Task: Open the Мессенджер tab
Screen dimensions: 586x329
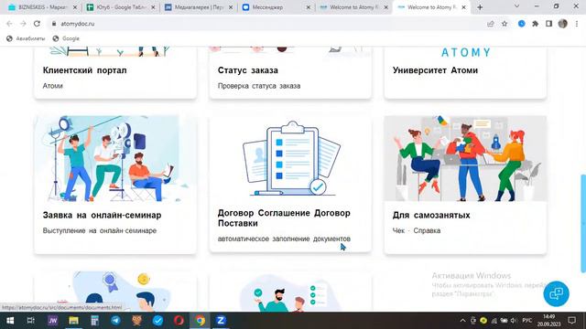Action: pyautogui.click(x=276, y=7)
